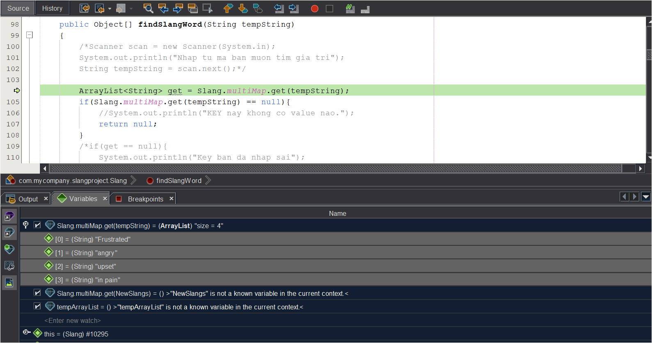
Task: Click the pin icon on tempString watch
Action: [x=25, y=225]
